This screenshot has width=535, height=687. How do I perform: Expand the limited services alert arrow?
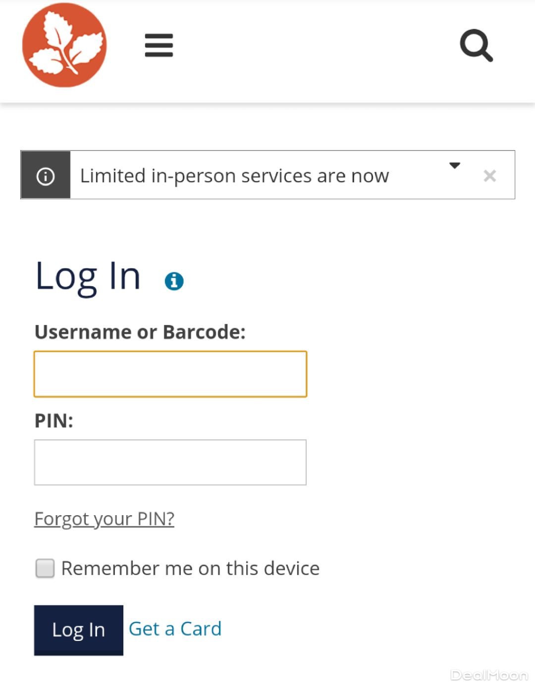coord(454,165)
